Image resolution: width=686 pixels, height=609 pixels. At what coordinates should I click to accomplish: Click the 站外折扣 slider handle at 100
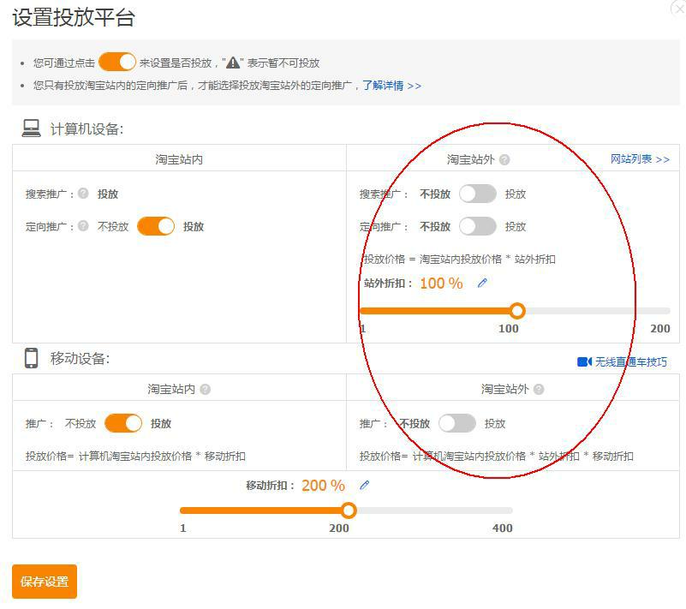tap(519, 310)
